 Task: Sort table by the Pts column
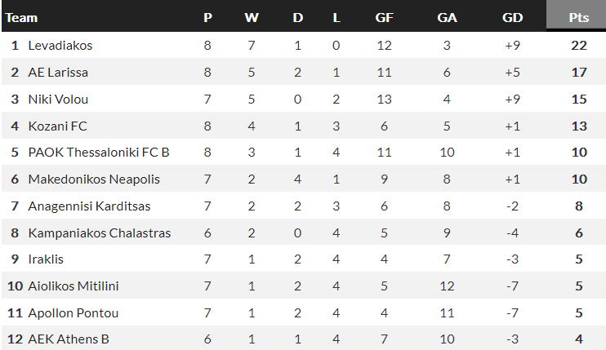point(579,17)
